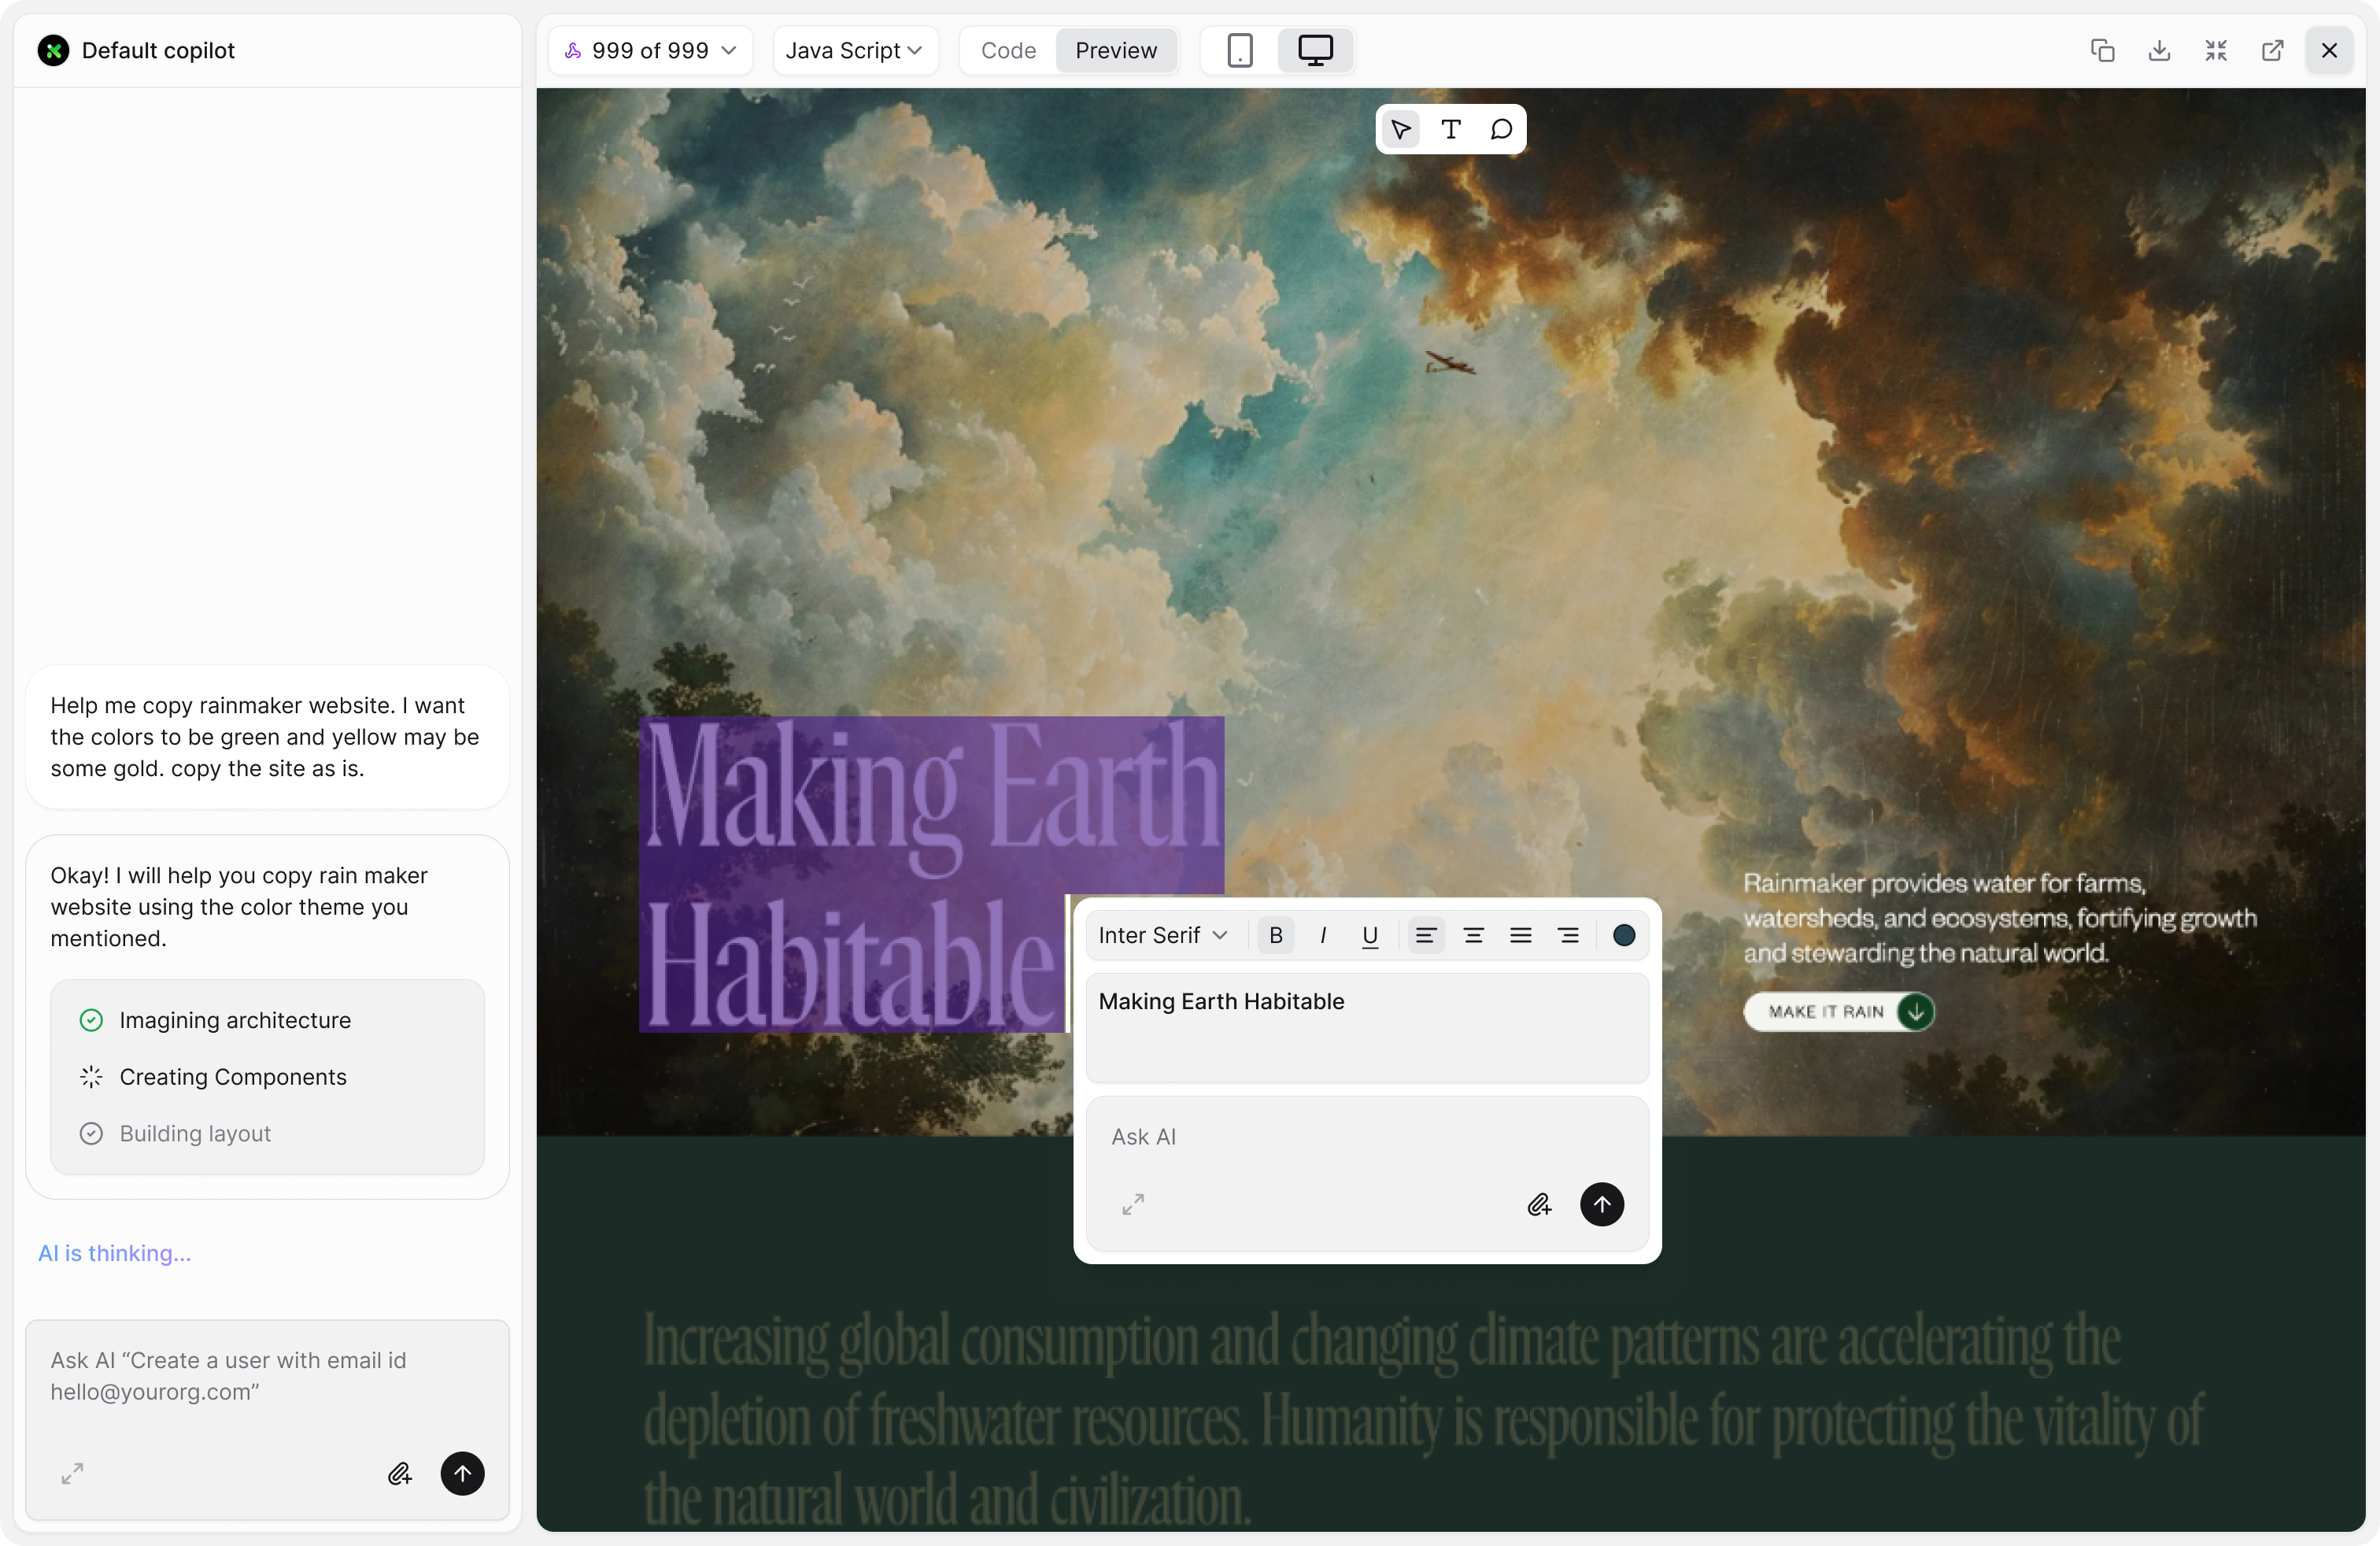
Task: Click the AI is thinking status text
Action: tap(114, 1253)
